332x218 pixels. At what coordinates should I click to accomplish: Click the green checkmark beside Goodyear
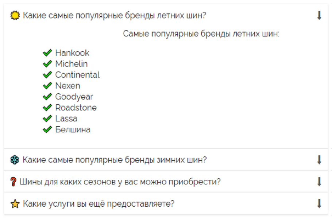click(x=47, y=96)
